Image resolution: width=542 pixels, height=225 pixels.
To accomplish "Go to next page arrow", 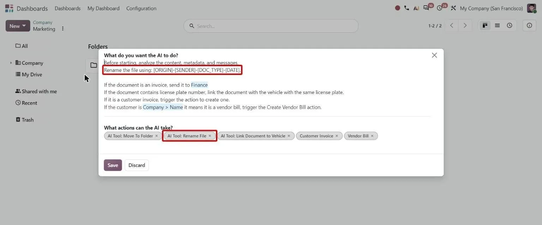I will 465,25.
